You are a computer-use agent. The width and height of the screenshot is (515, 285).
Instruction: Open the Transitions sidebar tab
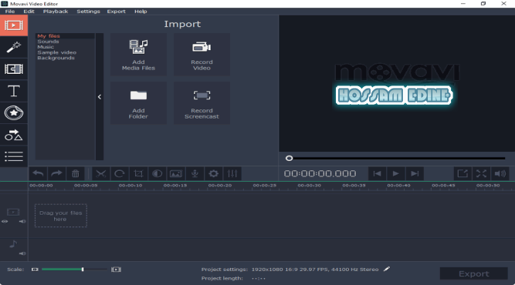point(14,69)
